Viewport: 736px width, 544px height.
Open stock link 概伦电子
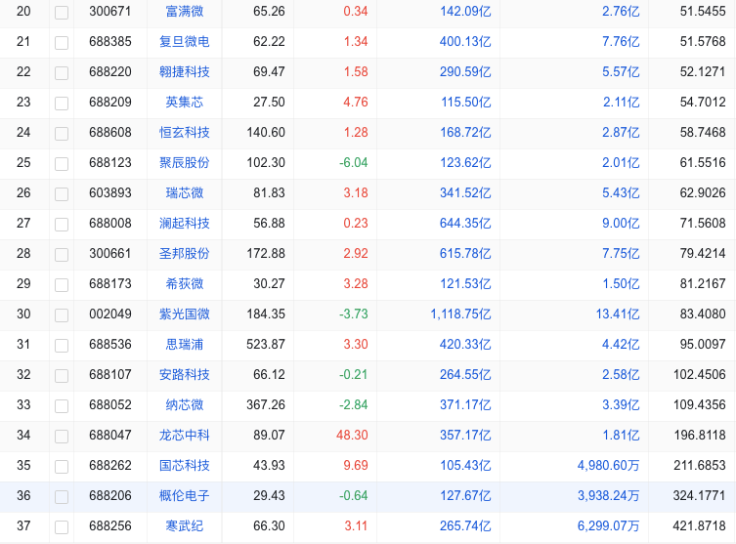185,495
